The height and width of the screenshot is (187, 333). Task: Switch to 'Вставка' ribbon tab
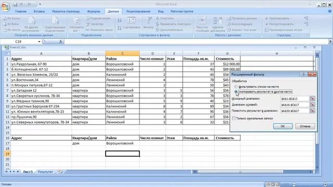click(x=39, y=11)
